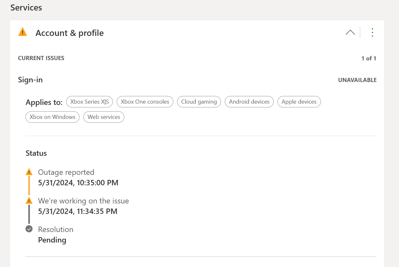Choose the Android devices tag

(x=249, y=102)
